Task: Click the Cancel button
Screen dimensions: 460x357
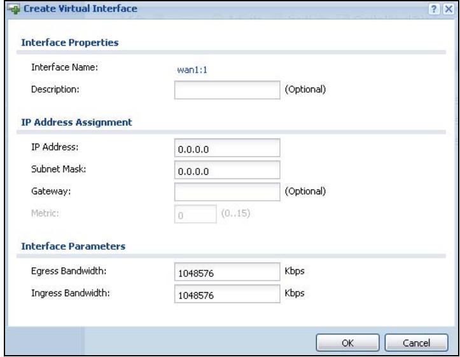Action: (416, 342)
